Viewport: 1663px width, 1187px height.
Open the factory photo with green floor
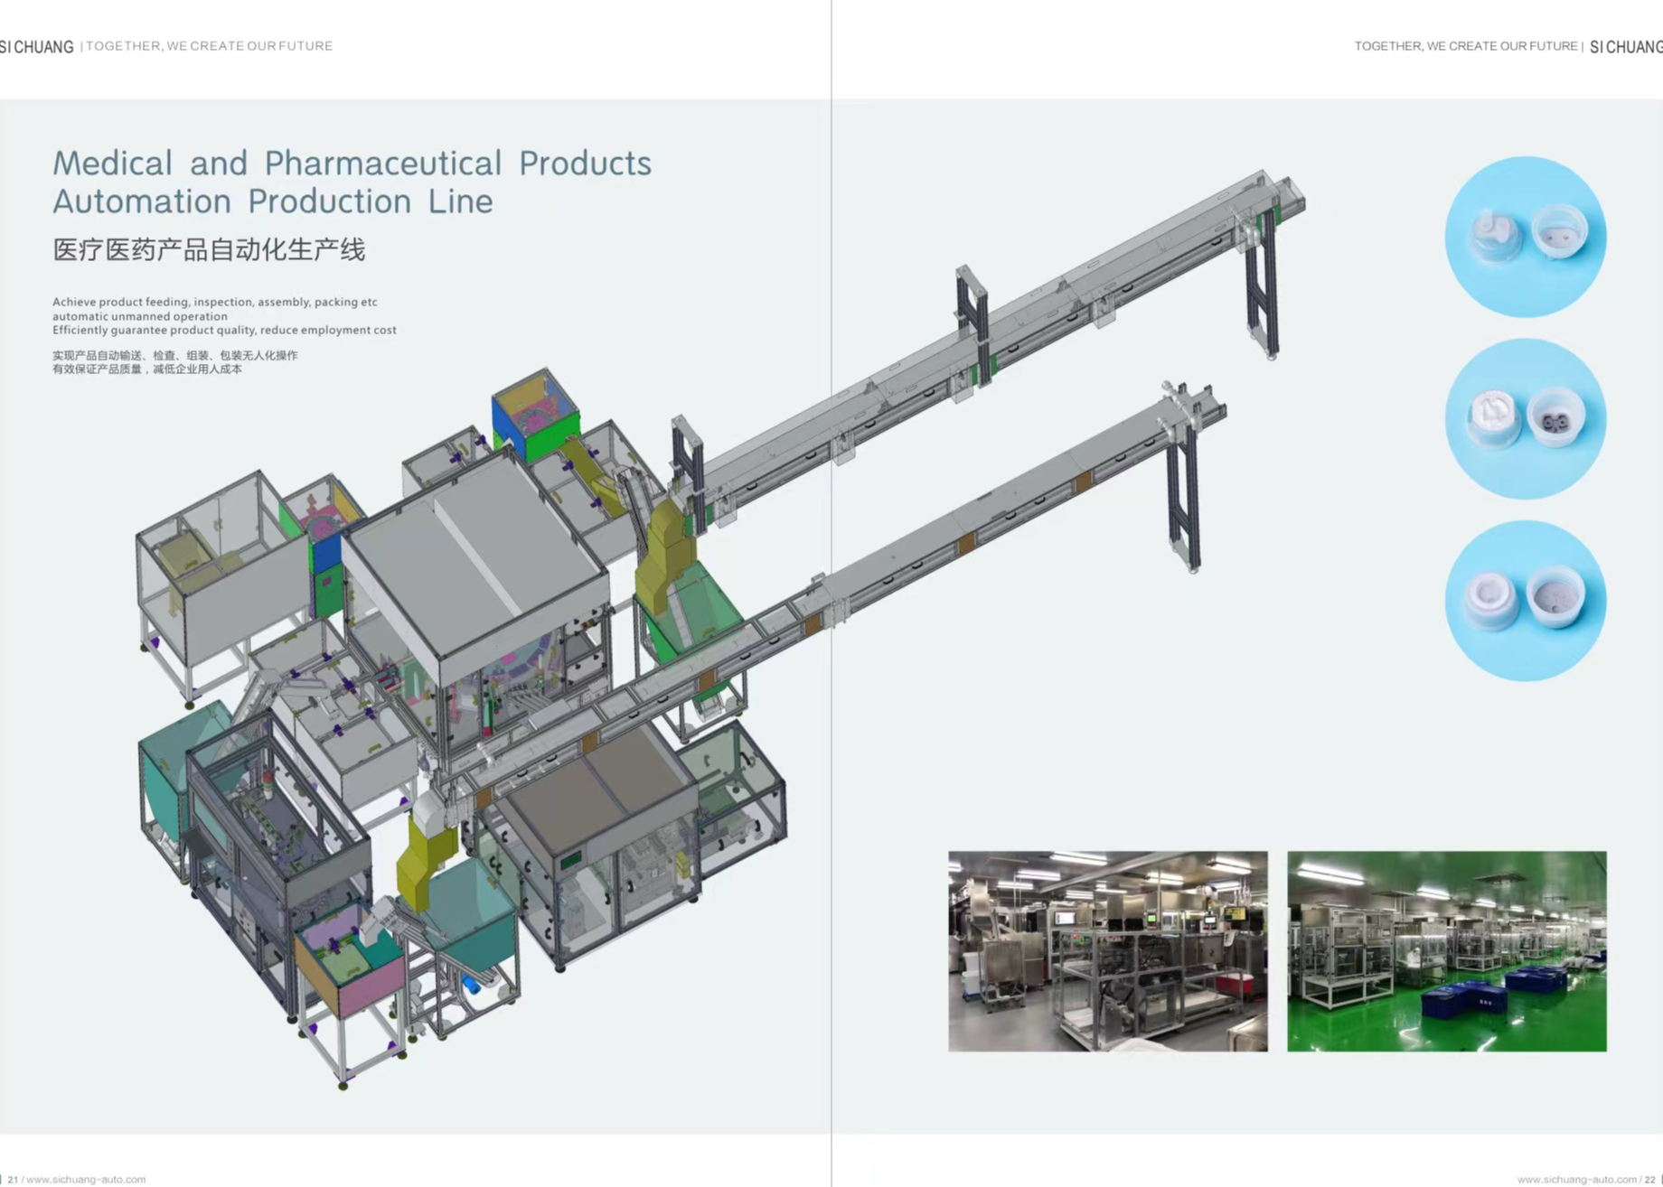tap(1446, 951)
